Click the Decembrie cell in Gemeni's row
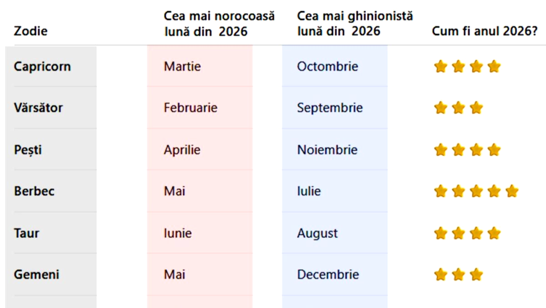 (328, 275)
